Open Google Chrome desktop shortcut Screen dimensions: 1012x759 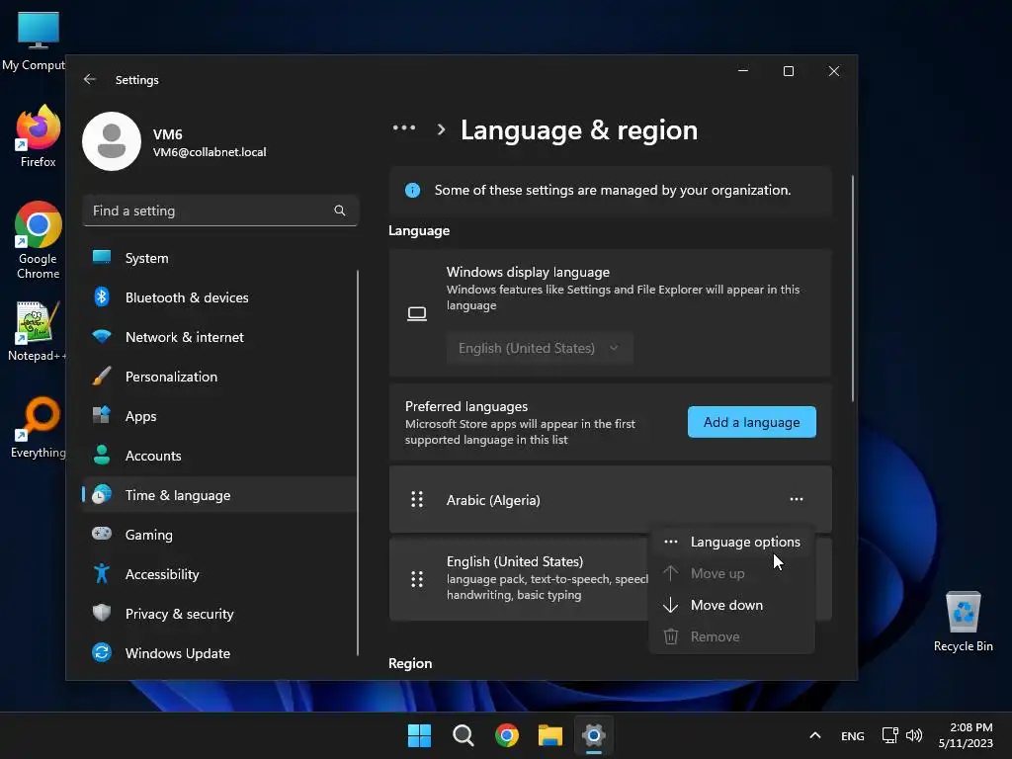(x=39, y=240)
